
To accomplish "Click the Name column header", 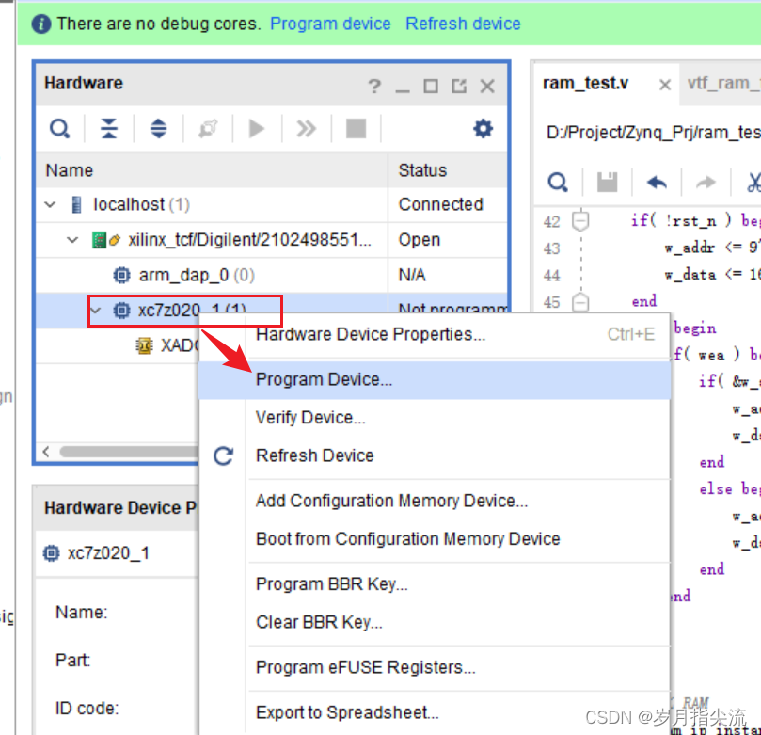I will [212, 170].
